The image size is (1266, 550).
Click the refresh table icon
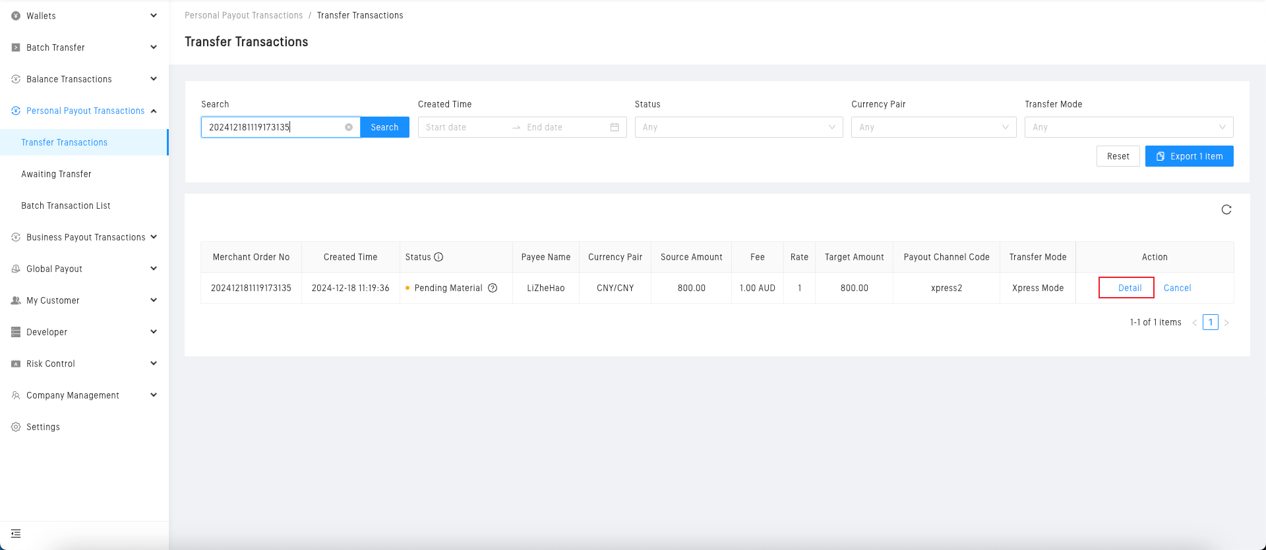[x=1226, y=209]
